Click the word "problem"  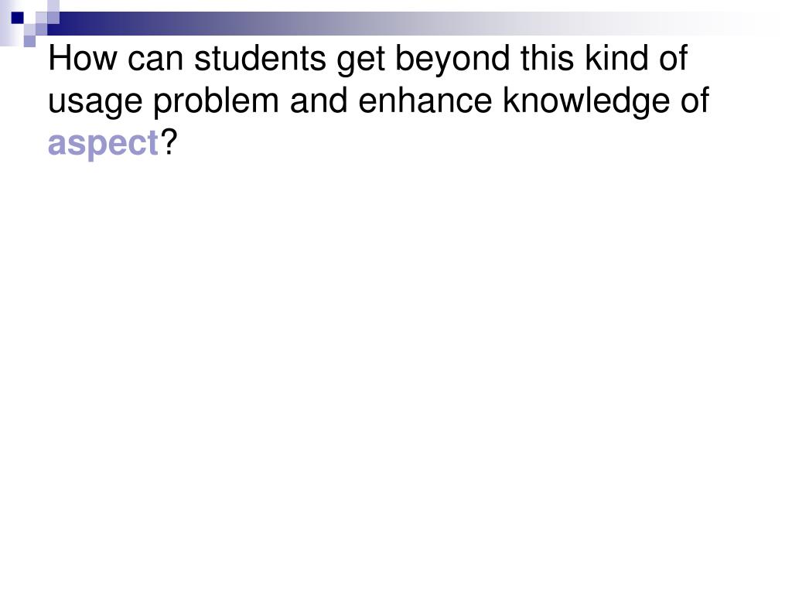pyautogui.click(x=216, y=101)
